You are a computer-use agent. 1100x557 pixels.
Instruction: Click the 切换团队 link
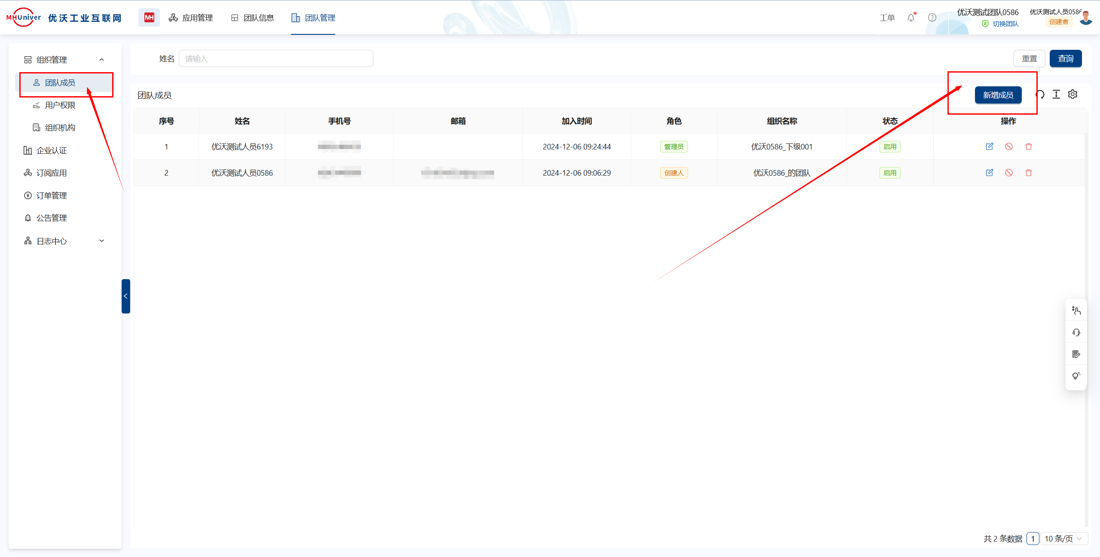click(1005, 24)
